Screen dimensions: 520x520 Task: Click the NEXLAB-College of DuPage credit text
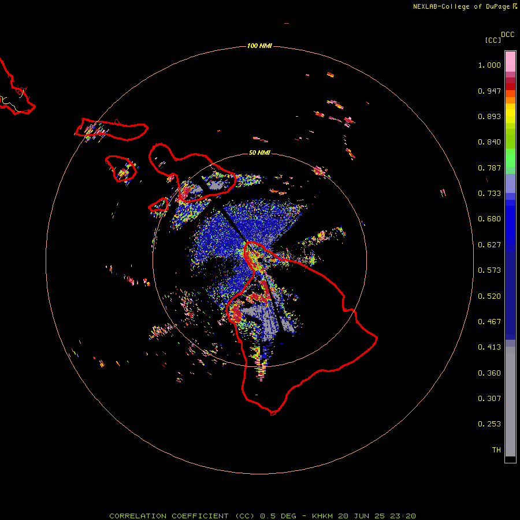pyautogui.click(x=461, y=6)
